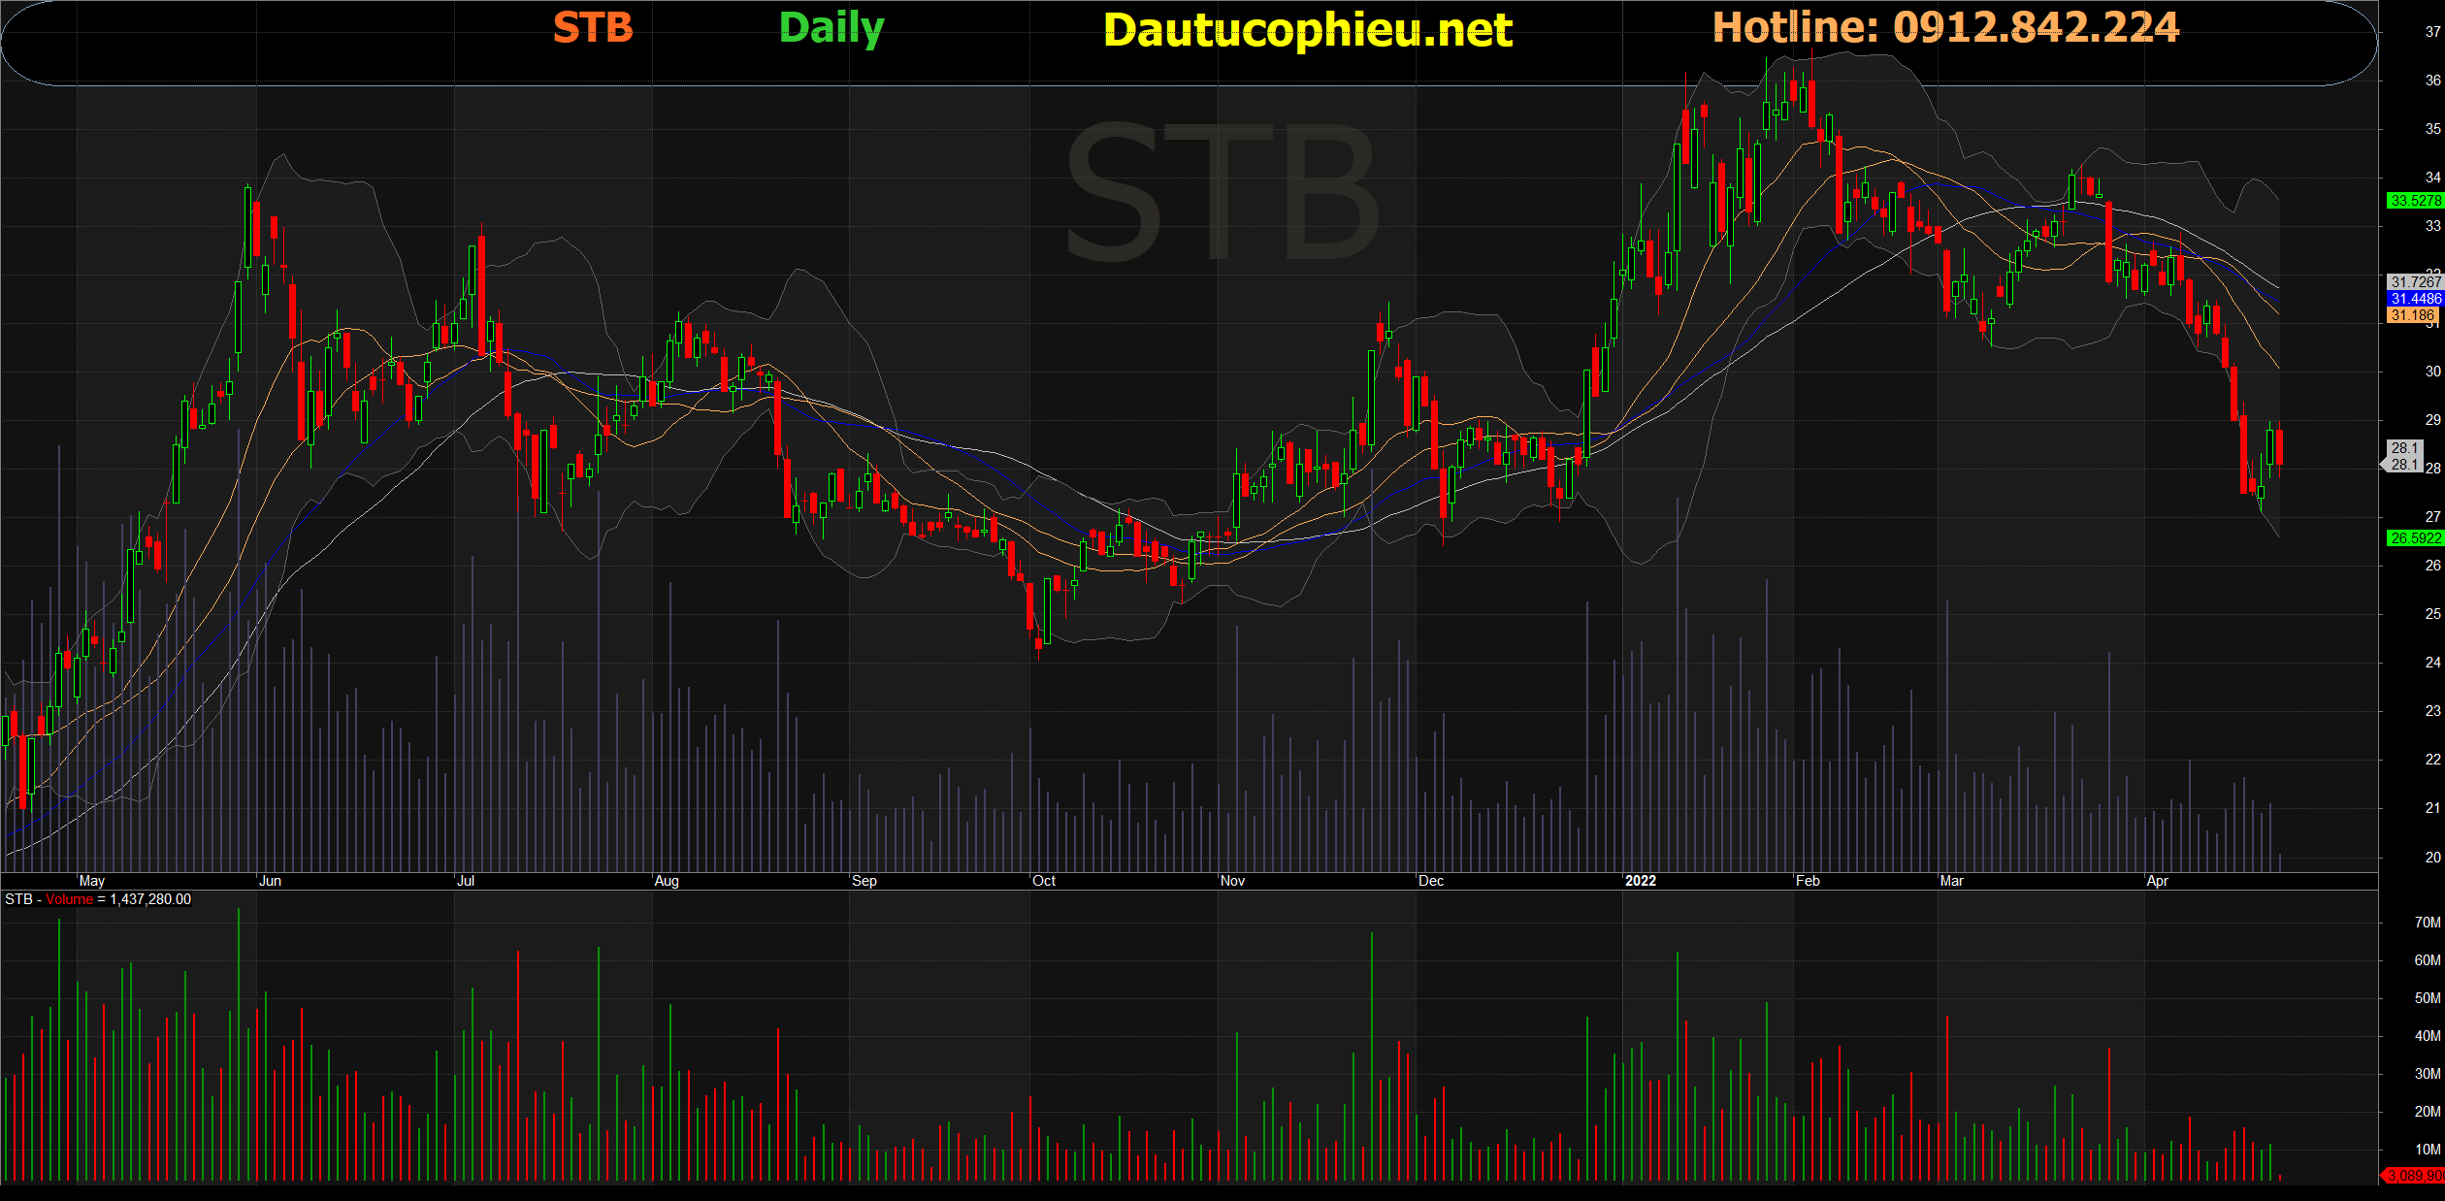
Task: Select the 2022 year marker on time axis
Action: (x=1640, y=881)
